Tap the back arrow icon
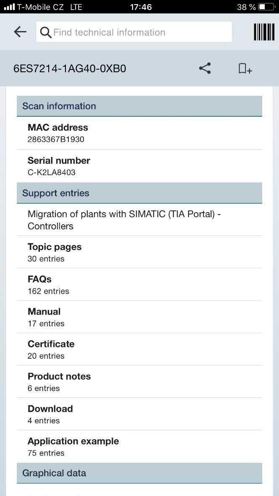Image resolution: width=279 pixels, height=496 pixels. click(x=20, y=31)
